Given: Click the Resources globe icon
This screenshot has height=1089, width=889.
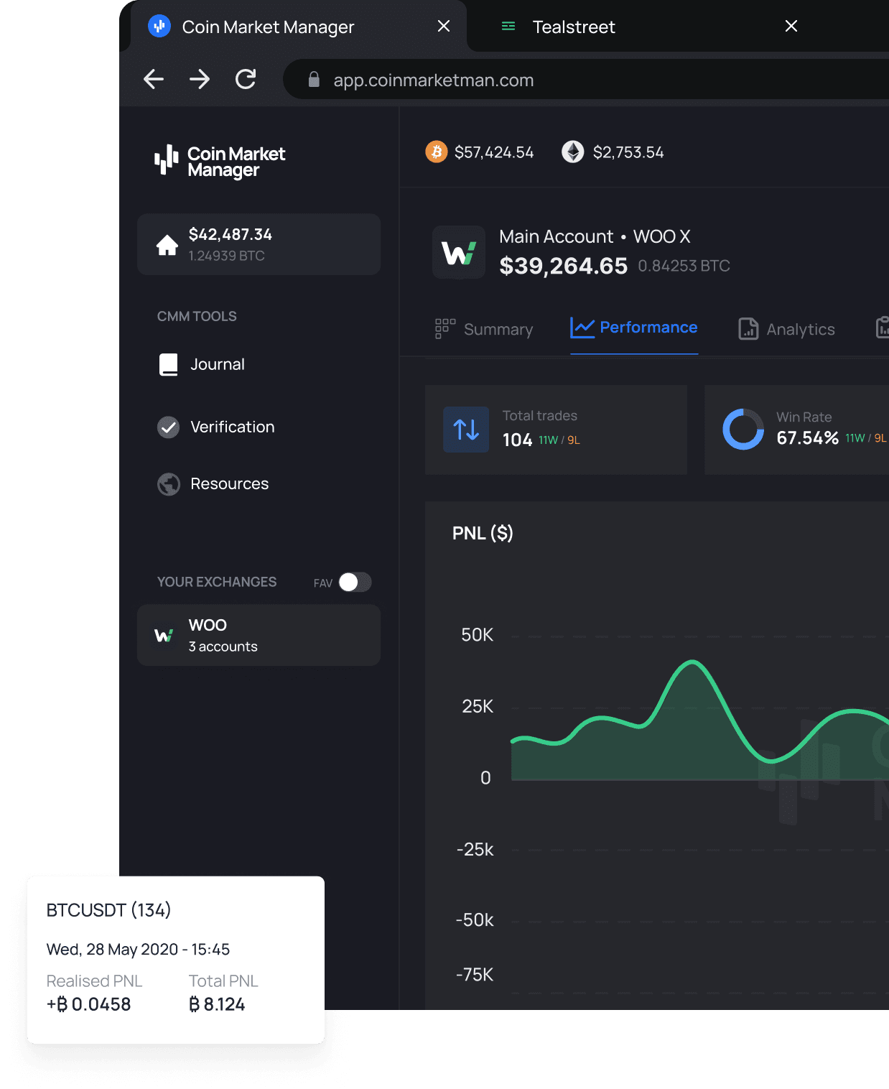Looking at the screenshot, I should click(169, 484).
